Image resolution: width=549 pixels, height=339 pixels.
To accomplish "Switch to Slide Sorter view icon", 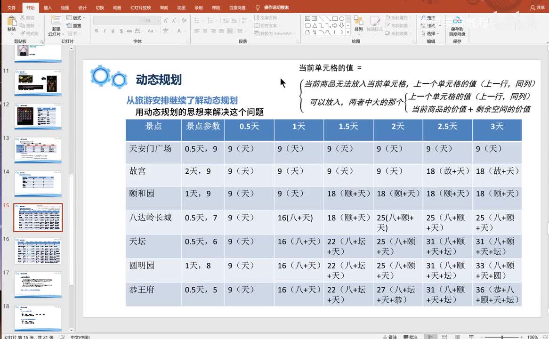I will [444, 337].
